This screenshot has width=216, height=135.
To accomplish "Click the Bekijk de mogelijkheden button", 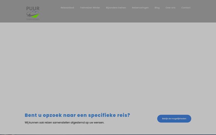I will [x=174, y=118].
